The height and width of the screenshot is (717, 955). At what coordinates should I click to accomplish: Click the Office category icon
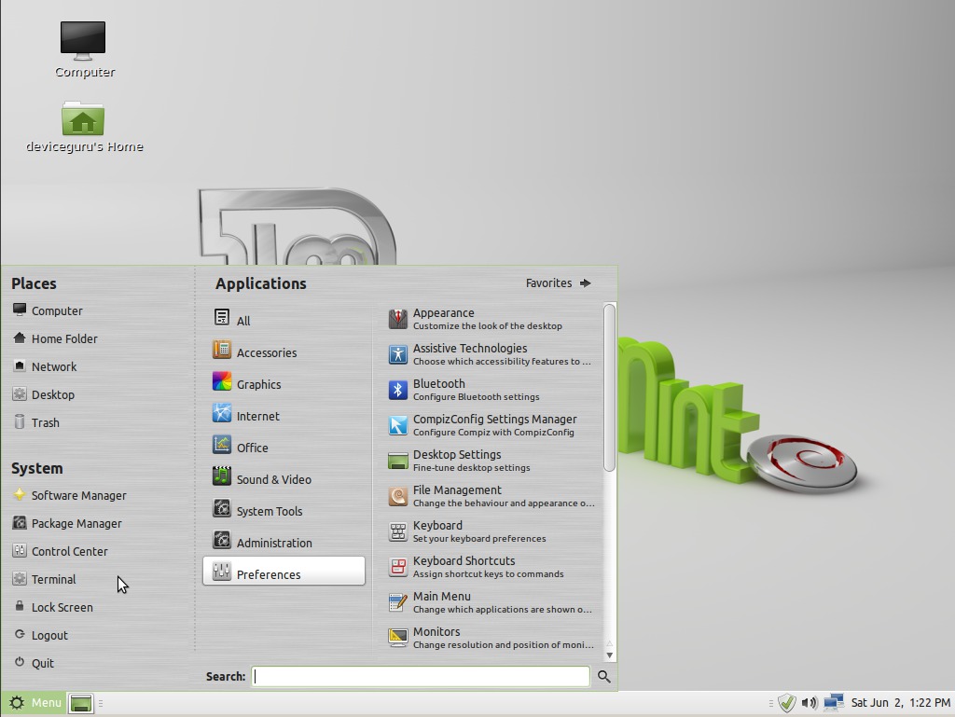tap(222, 445)
